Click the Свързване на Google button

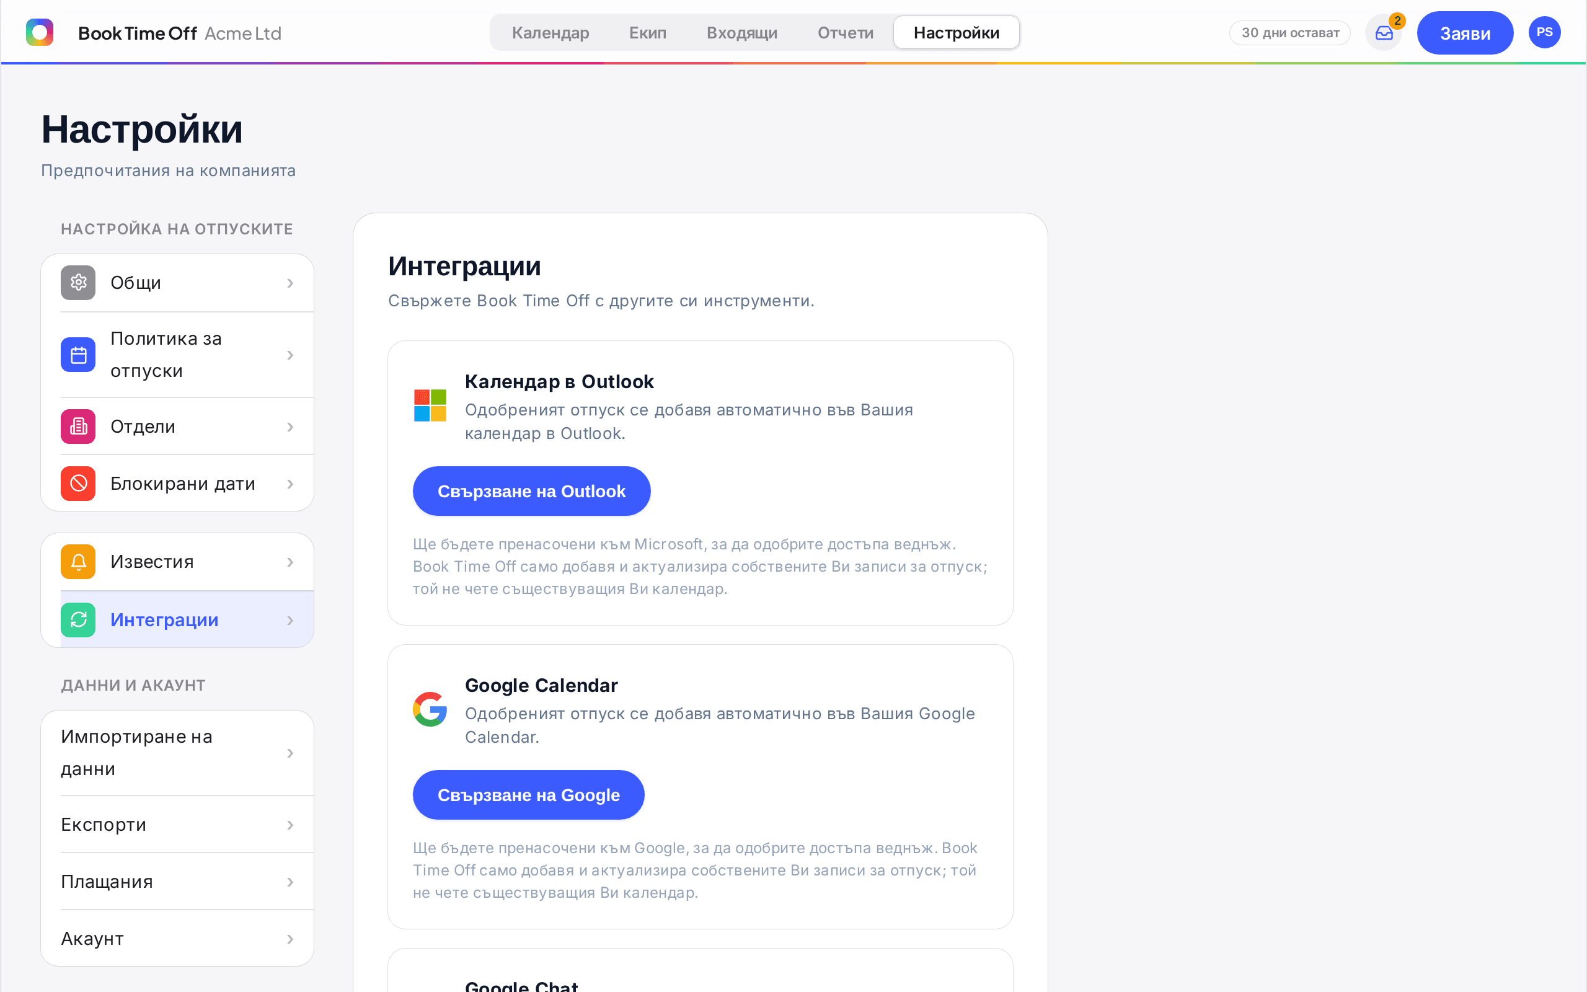529,795
